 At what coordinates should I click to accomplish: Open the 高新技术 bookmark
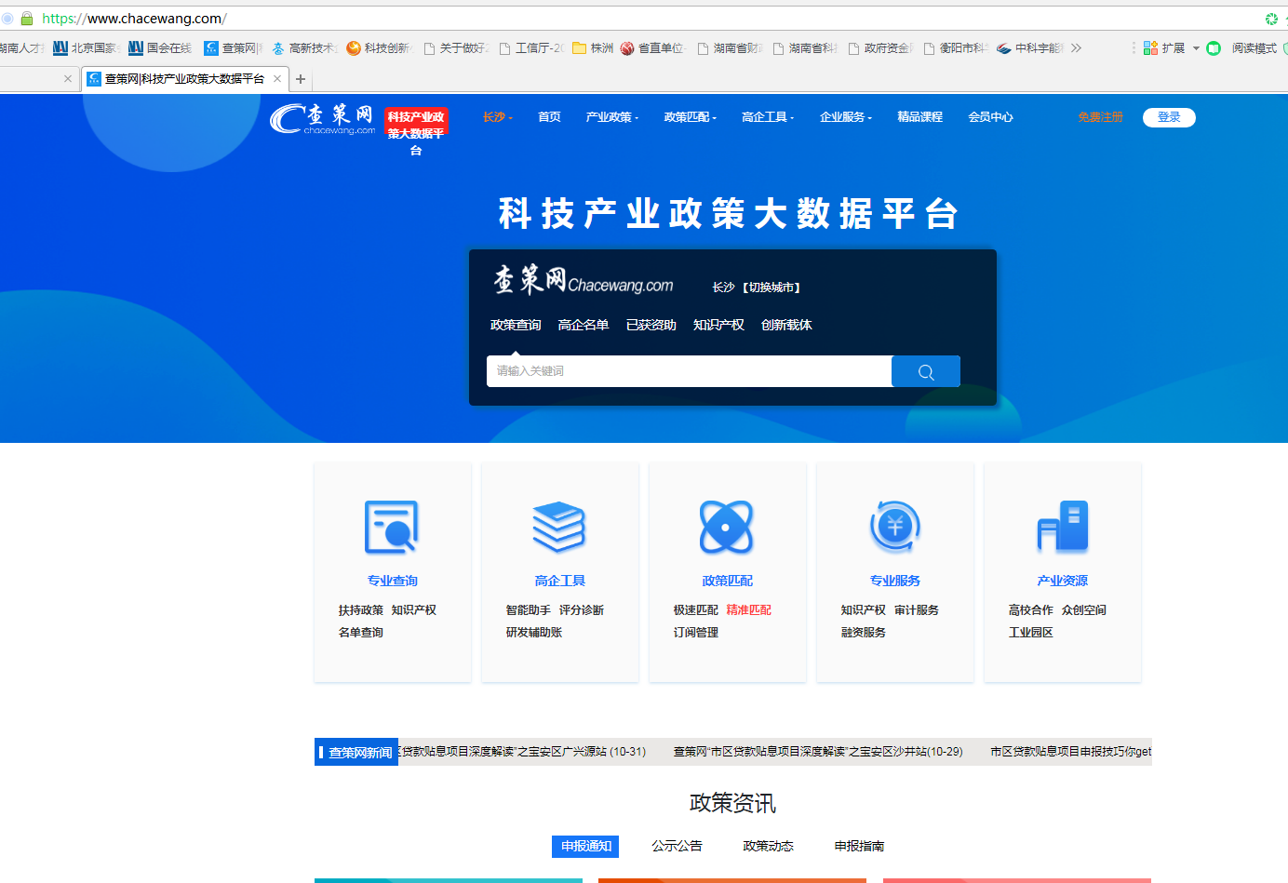pos(305,48)
